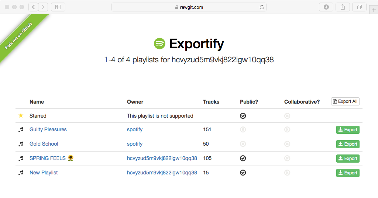Click the collaborative status icon for Starred
Image resolution: width=378 pixels, height=198 pixels.
pos(287,116)
